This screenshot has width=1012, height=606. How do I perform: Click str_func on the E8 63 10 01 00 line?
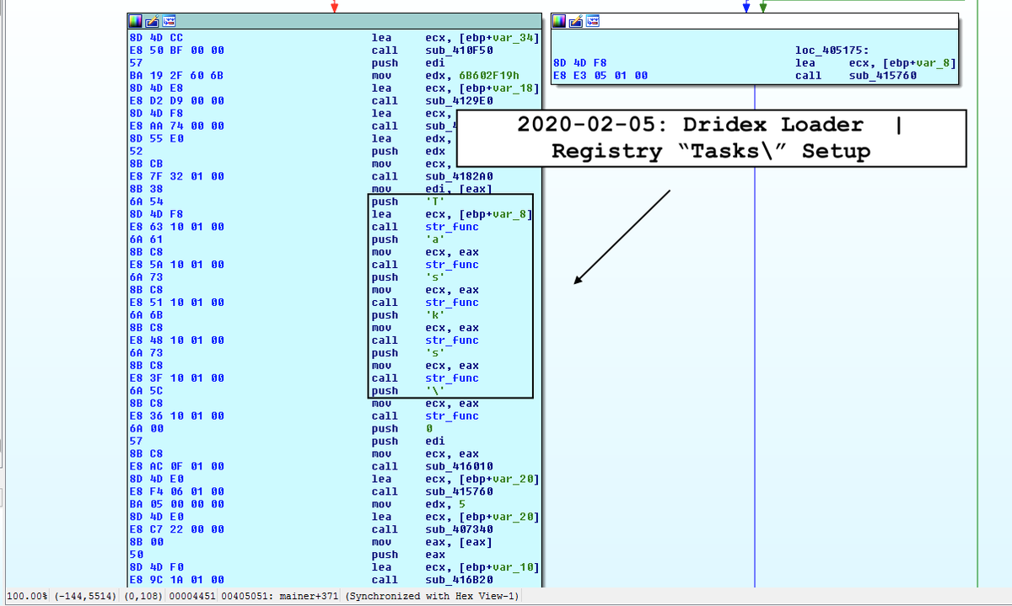[452, 227]
